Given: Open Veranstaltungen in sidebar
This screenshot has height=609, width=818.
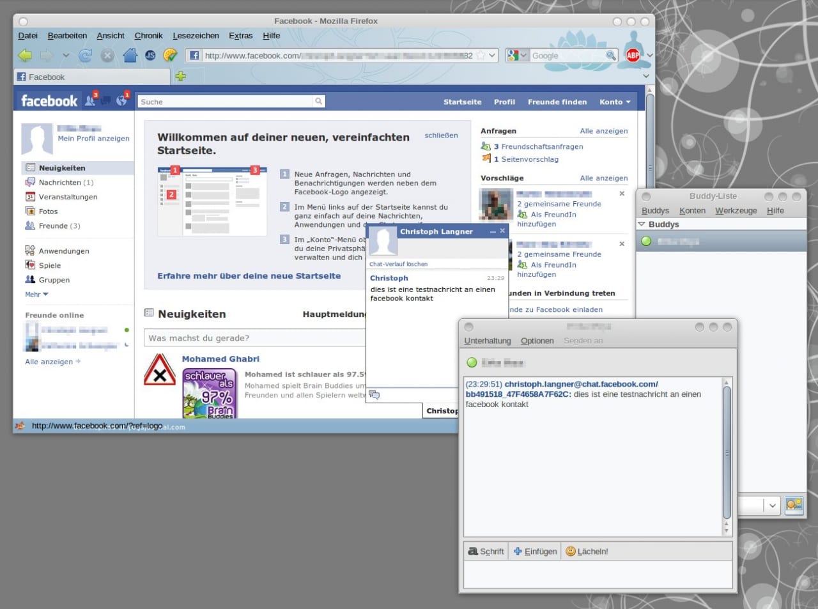Looking at the screenshot, I should click(x=68, y=197).
